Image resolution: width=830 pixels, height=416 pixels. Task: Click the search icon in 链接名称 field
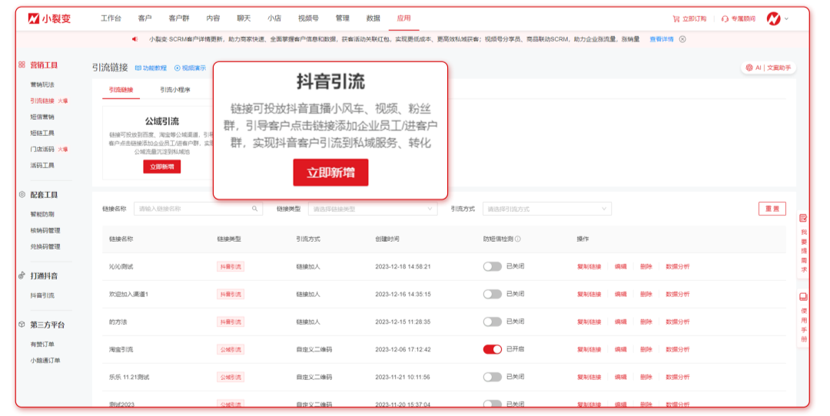click(255, 209)
